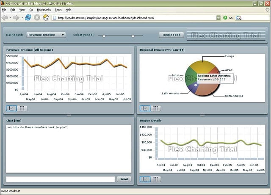Click the browser Back arrow
This screenshot has width=271, height=195.
[x=5, y=18]
